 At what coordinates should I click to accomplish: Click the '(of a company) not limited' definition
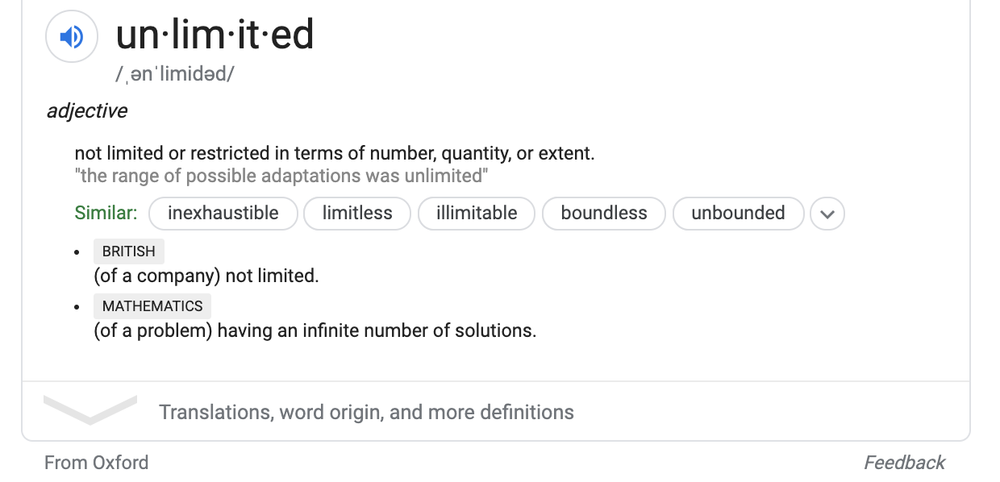(206, 276)
